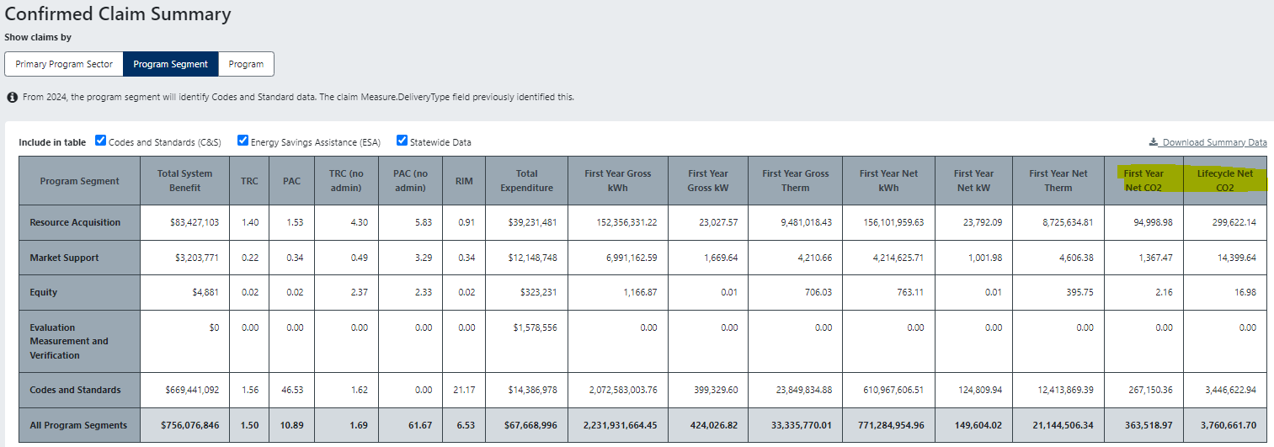
Task: Click the RIM column header
Action: click(464, 181)
